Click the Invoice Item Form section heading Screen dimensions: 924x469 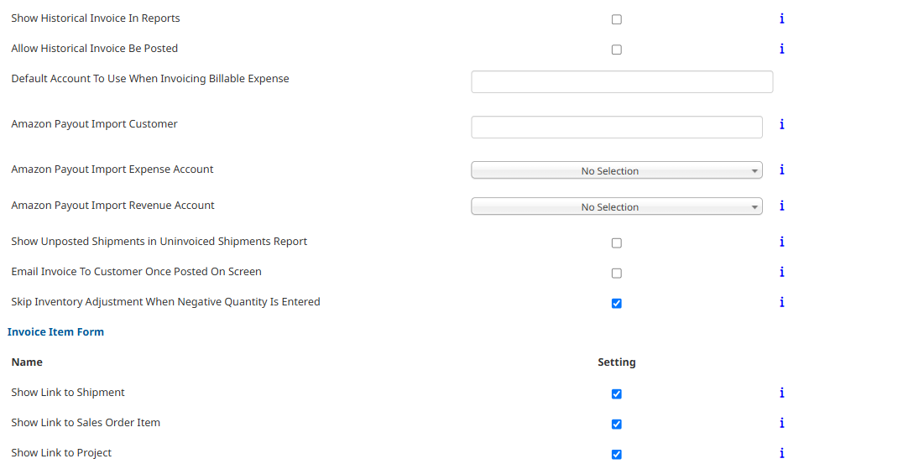point(55,331)
